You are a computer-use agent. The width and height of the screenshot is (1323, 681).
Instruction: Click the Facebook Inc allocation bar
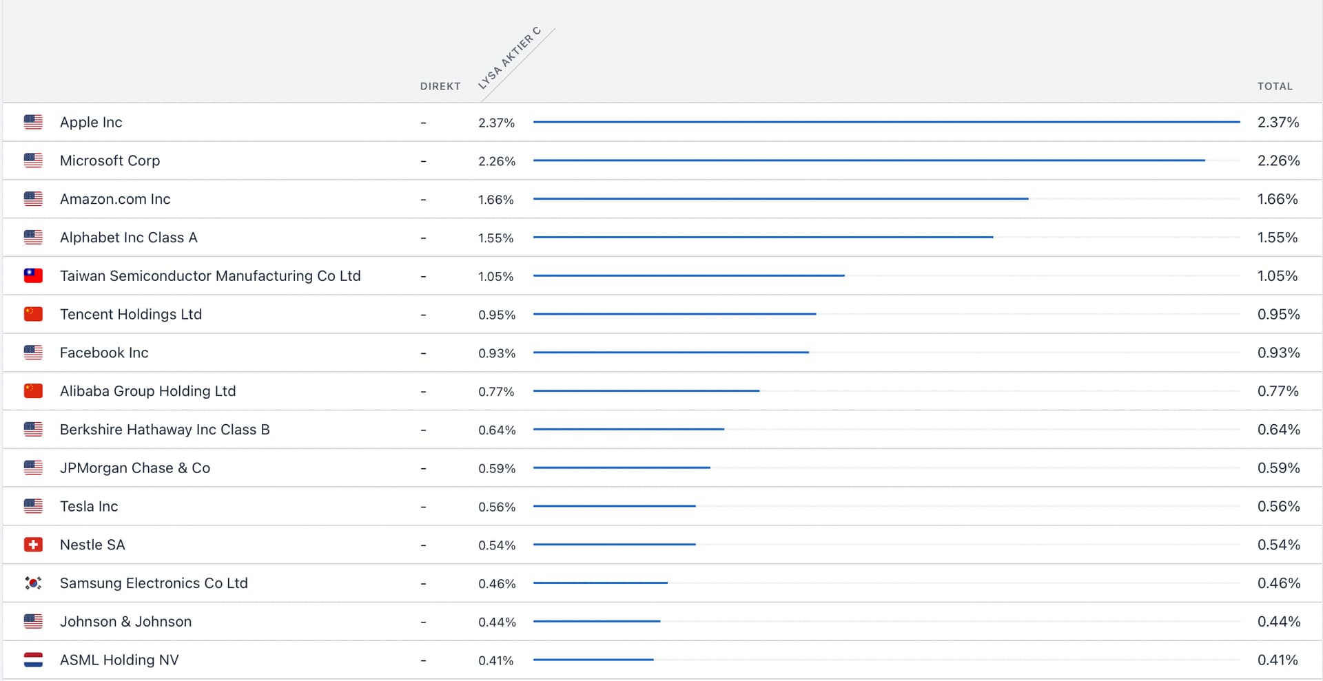670,353
